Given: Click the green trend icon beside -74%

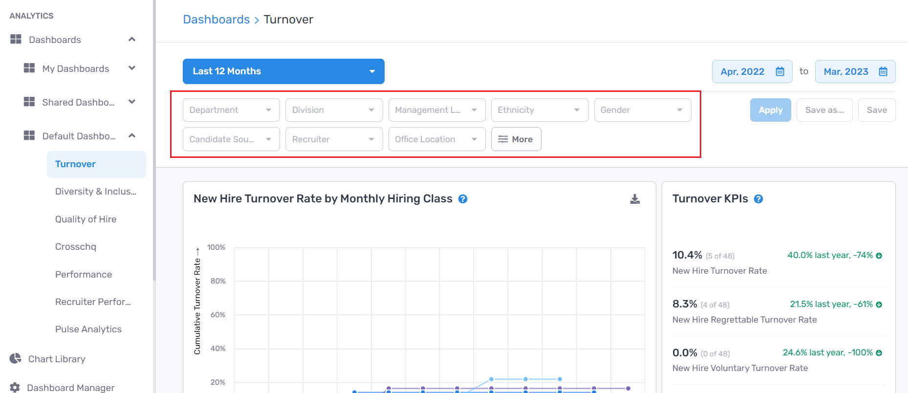Looking at the screenshot, I should click(x=879, y=256).
